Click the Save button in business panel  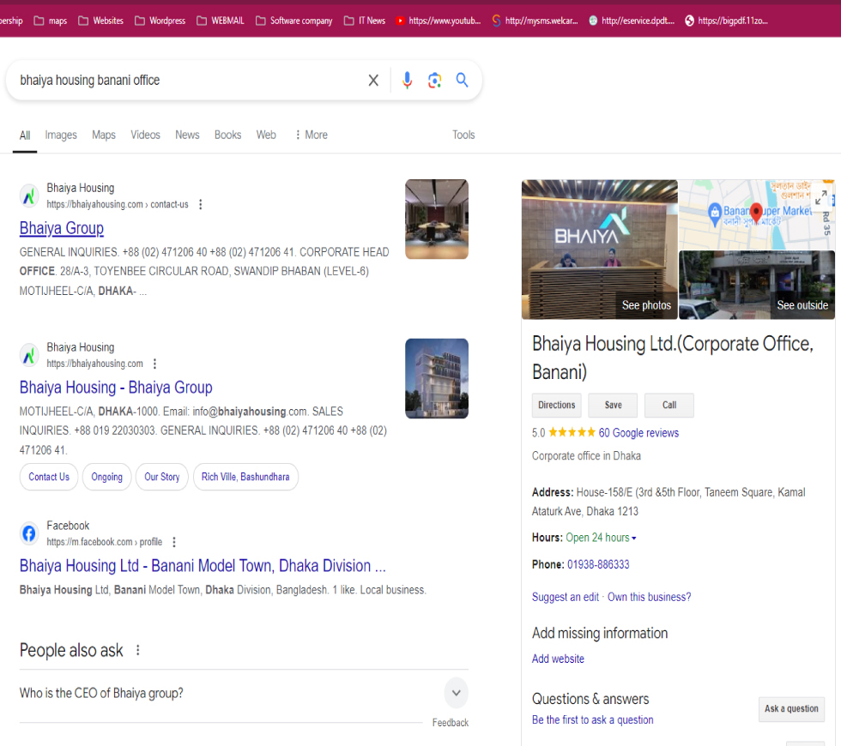pyautogui.click(x=613, y=405)
